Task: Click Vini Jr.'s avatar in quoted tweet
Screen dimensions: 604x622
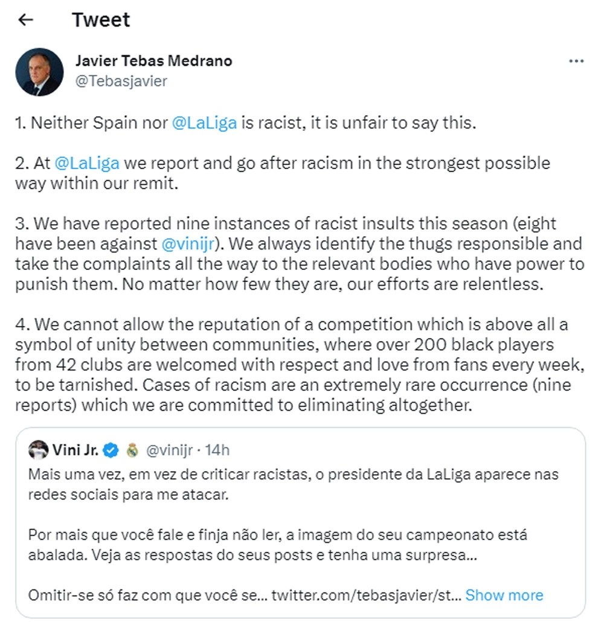Action: click(x=38, y=450)
